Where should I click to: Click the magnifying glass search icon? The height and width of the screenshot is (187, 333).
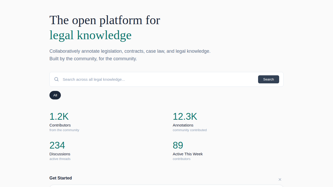tap(56, 79)
